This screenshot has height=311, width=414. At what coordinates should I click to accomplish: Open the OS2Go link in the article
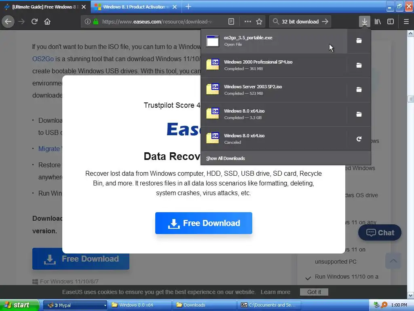[43, 59]
